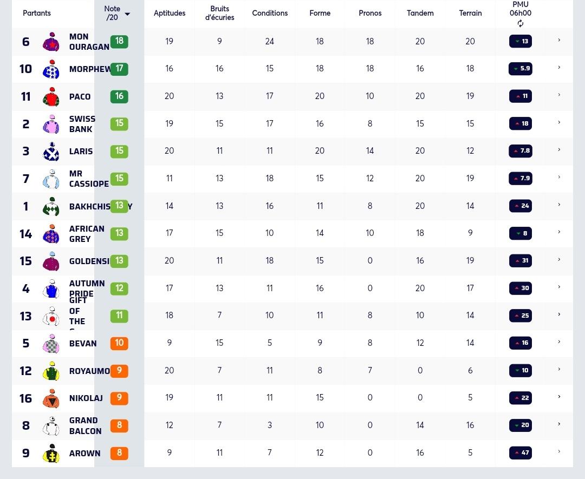
Task: Sort by Note /20 dropdown arrow
Action: [128, 14]
